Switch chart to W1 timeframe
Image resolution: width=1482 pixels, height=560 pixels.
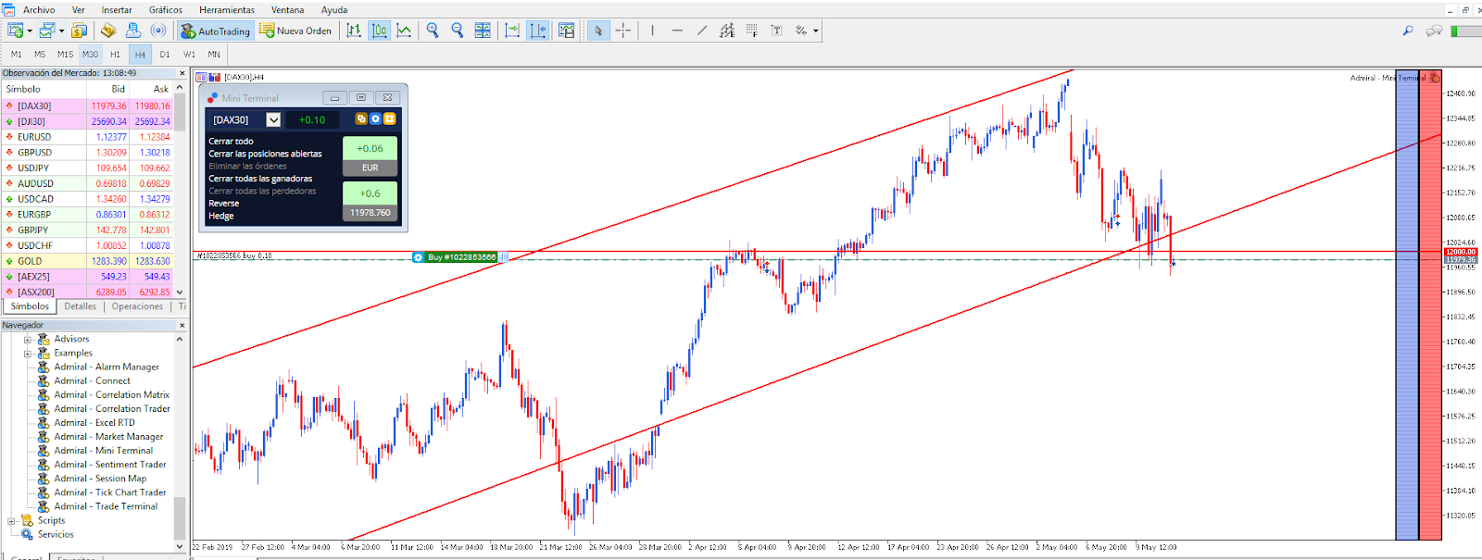[189, 55]
